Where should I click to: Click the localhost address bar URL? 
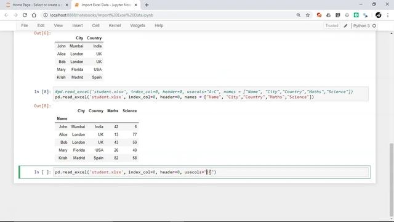(x=102, y=15)
